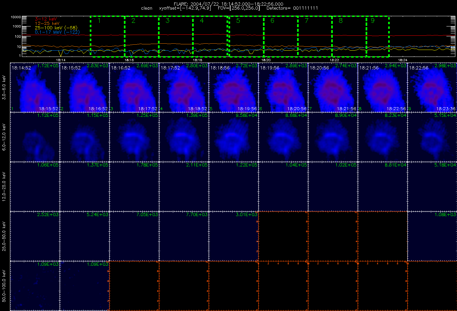Open the 3-6 keV image starting at 18:22:56

tap(432, 87)
